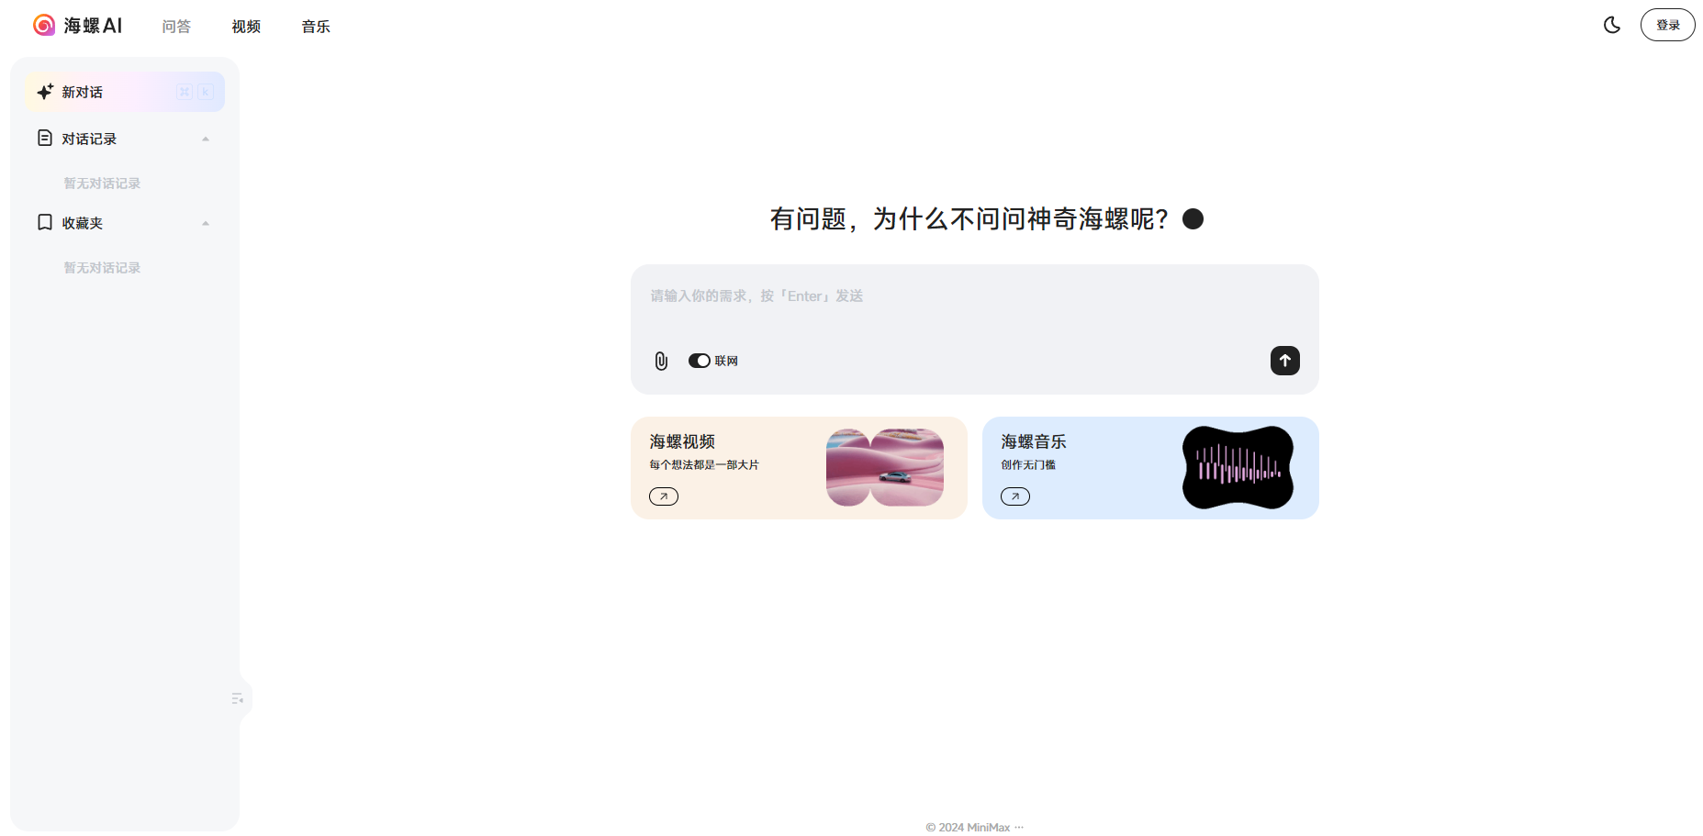Click the 海螺AI logo icon
Viewport: 1703px width, 836px height.
tap(44, 25)
